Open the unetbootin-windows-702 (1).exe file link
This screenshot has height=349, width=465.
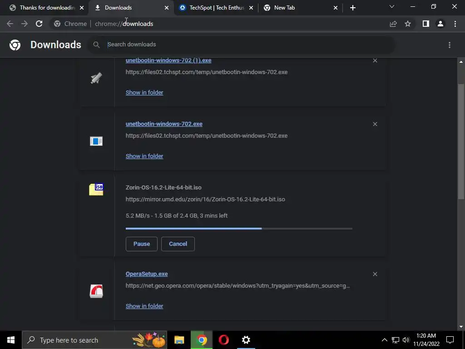pos(168,60)
